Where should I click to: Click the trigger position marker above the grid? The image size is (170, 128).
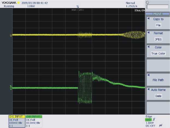click(77, 7)
